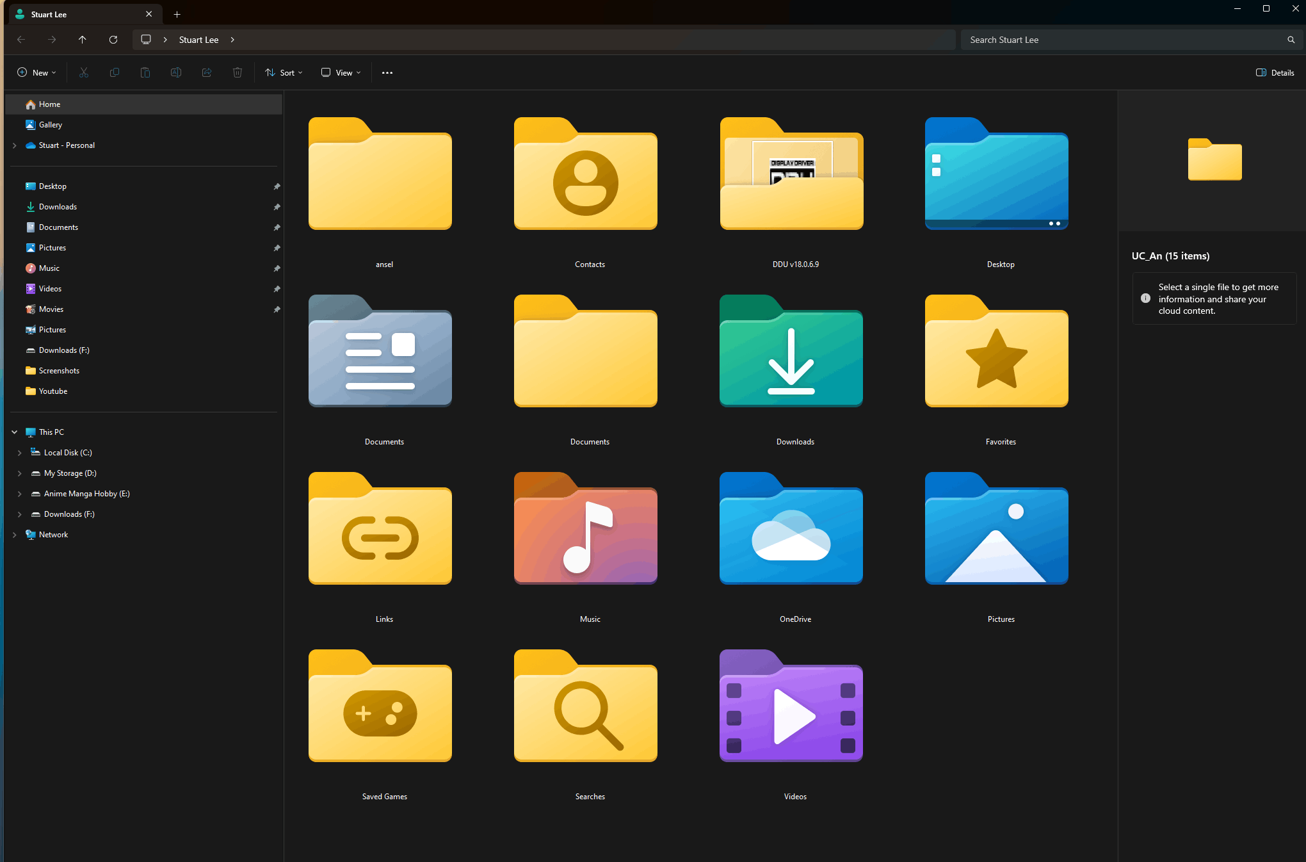1306x862 pixels.
Task: Expand the Local Disk (C:) node
Action: tap(20, 453)
